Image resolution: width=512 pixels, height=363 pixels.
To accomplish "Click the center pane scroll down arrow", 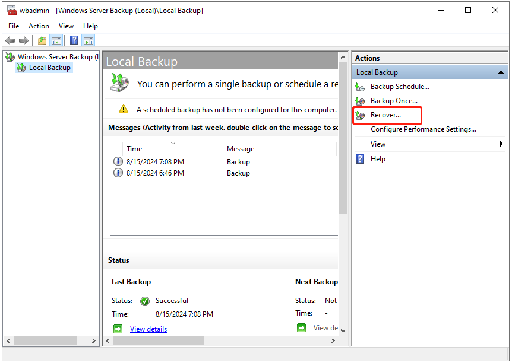I will [x=343, y=331].
